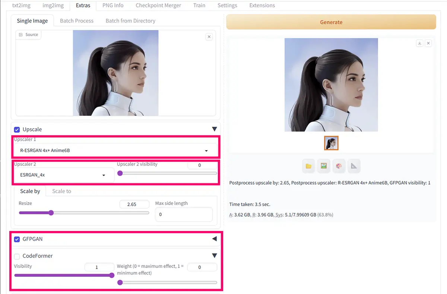Click the Source image label icon

21,35
